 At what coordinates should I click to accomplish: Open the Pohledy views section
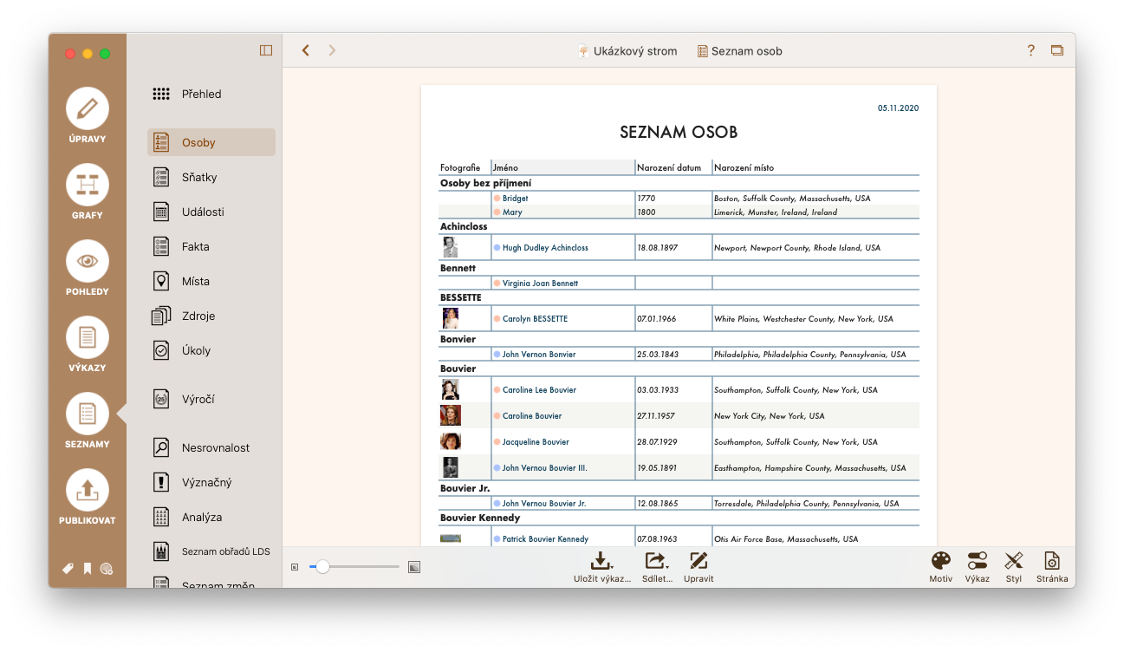click(87, 268)
